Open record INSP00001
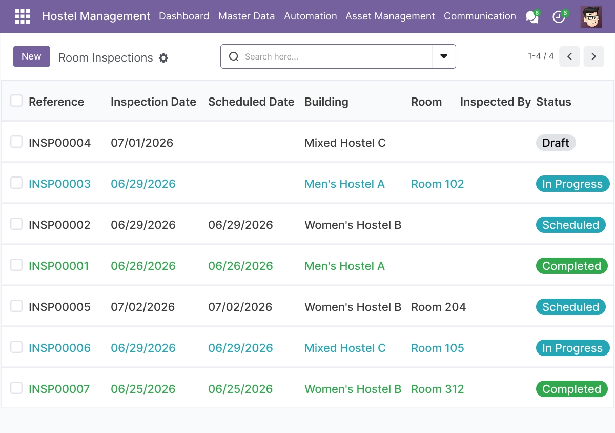The image size is (615, 433). click(x=59, y=266)
